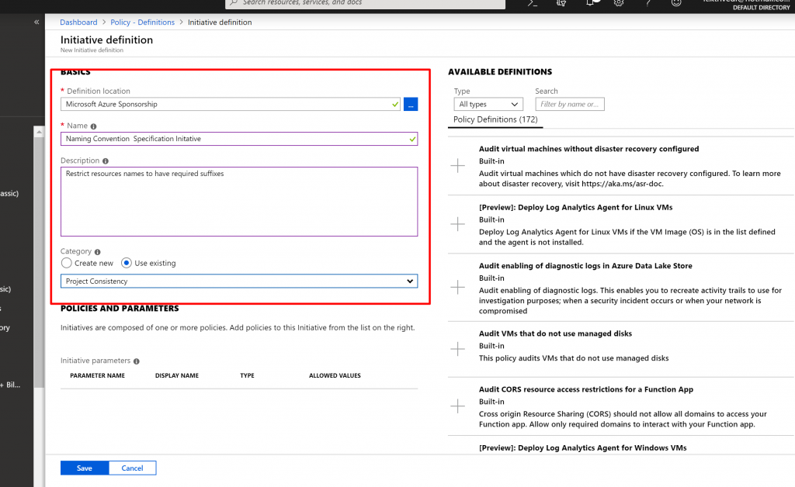795x487 pixels.
Task: Collapse the left sidebar with double chevron
Action: pyautogui.click(x=36, y=22)
